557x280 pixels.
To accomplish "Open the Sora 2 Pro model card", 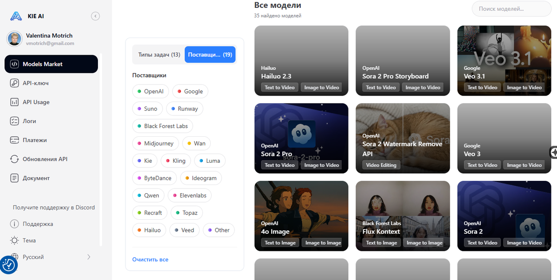I will pyautogui.click(x=302, y=138).
